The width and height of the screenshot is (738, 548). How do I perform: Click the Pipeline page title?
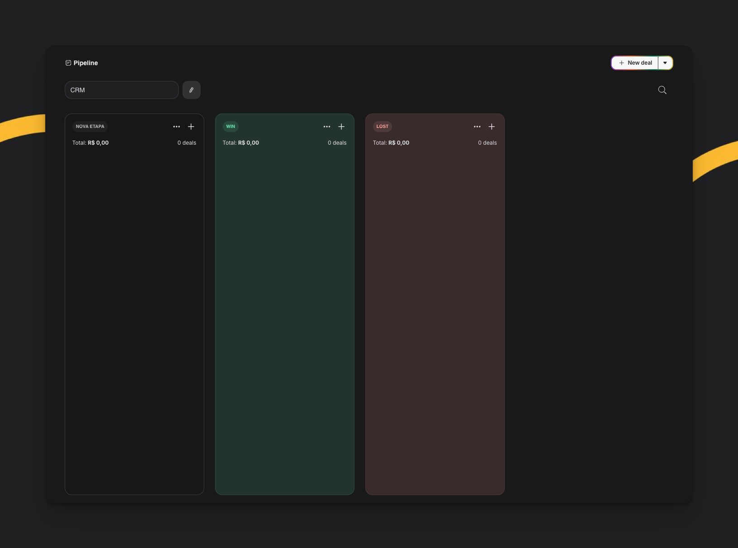86,63
